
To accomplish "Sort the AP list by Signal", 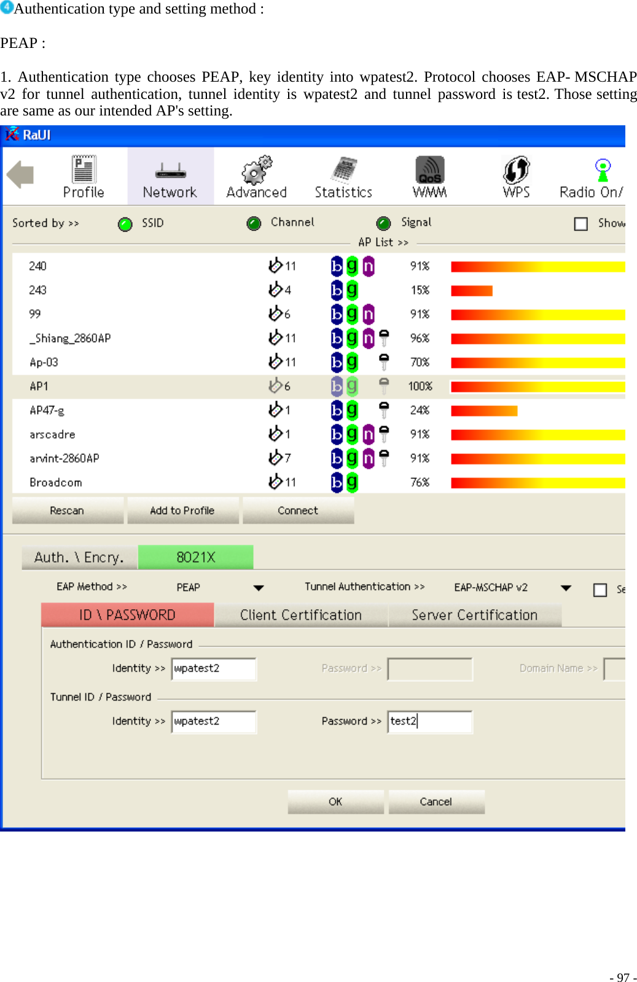I will point(384,224).
